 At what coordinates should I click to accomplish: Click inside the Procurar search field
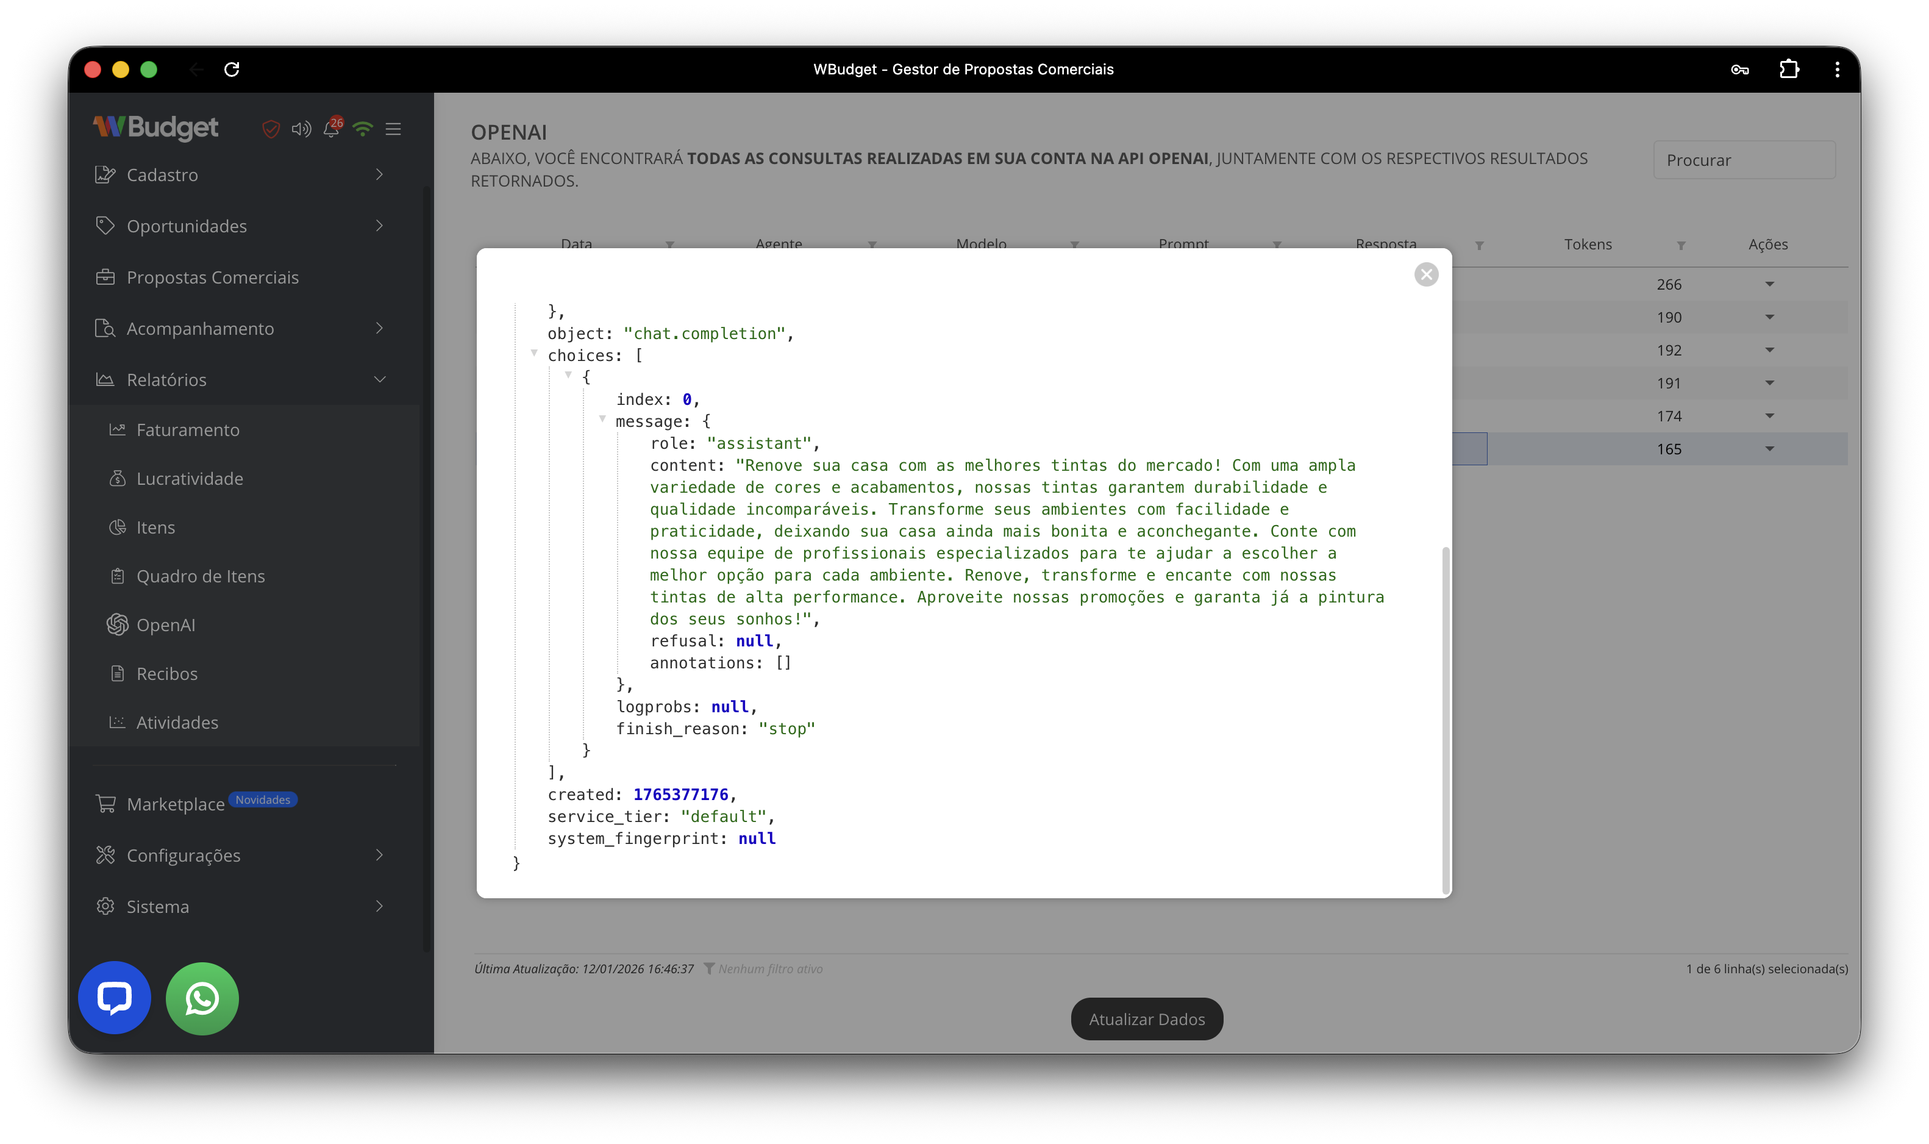point(1743,160)
